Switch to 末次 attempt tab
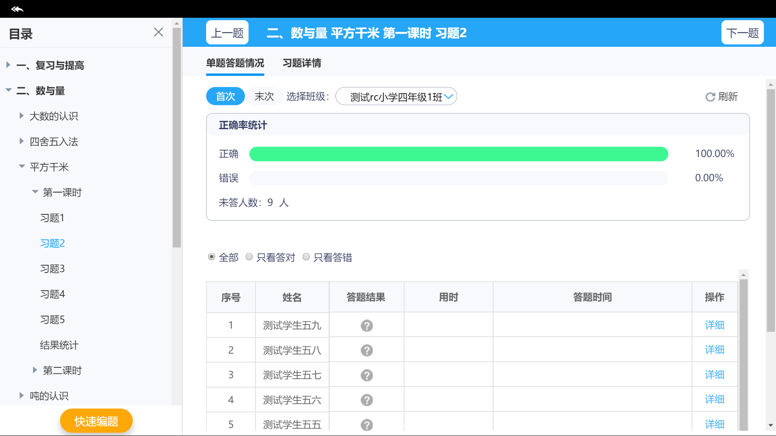Image resolution: width=776 pixels, height=436 pixels. pyautogui.click(x=264, y=96)
